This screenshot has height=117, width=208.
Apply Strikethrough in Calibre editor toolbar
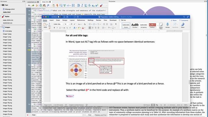(90, 6)
